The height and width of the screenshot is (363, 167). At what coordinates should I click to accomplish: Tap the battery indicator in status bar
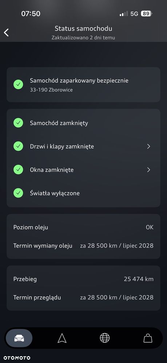tap(146, 14)
